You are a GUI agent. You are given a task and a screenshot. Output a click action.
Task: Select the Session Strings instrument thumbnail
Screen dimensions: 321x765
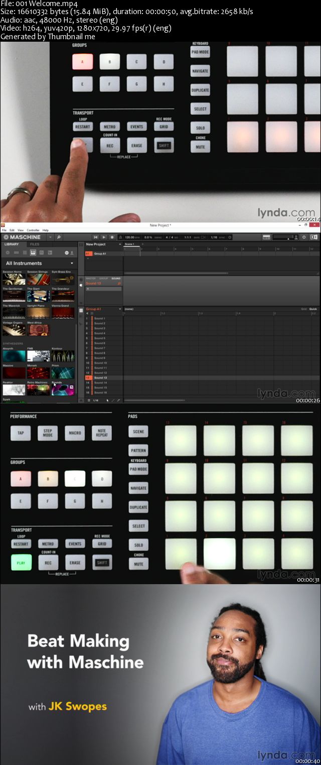(x=38, y=279)
